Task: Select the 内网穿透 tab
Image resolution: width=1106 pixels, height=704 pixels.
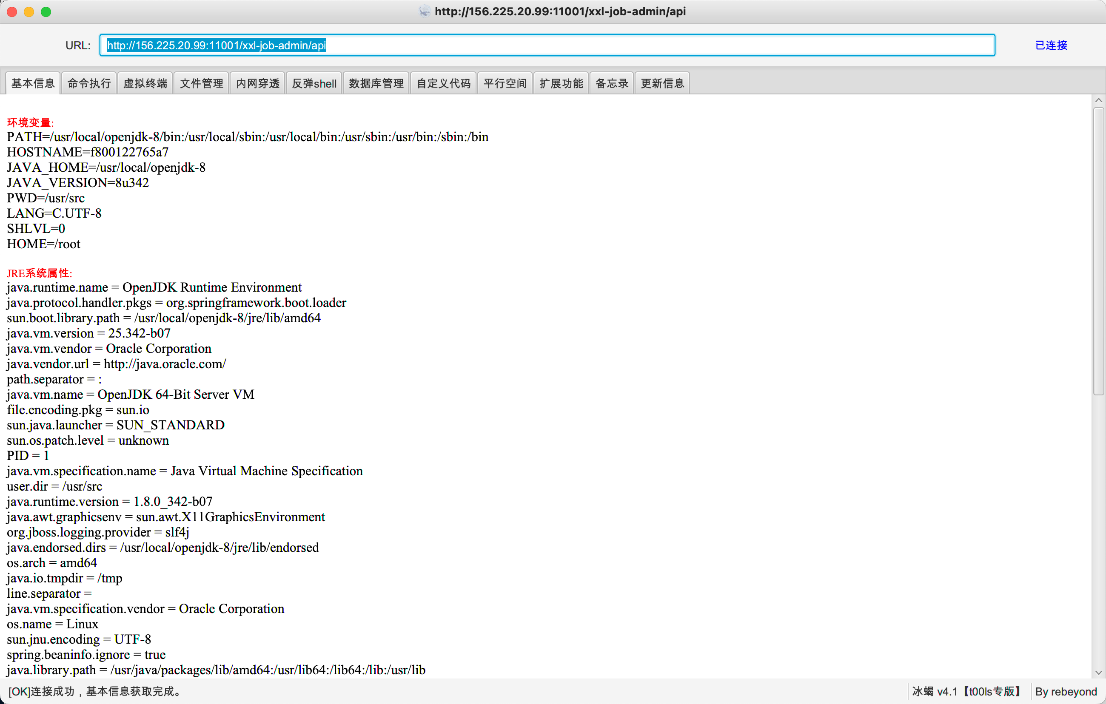Action: pyautogui.click(x=258, y=83)
